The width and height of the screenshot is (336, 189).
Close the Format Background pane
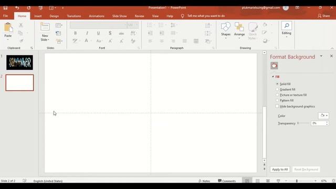(331, 56)
